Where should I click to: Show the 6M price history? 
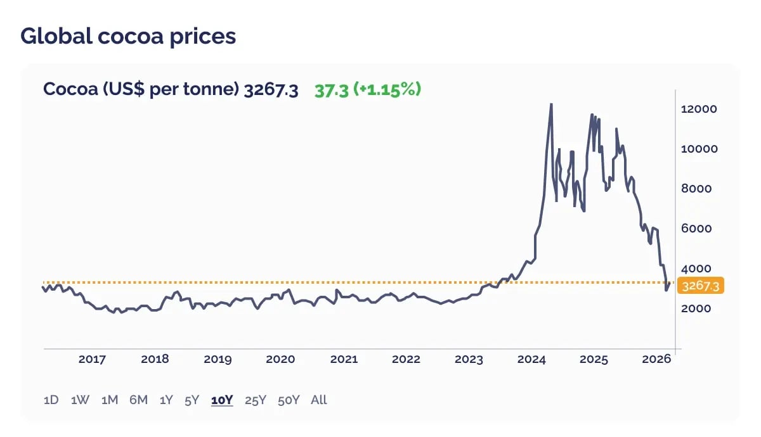[x=138, y=400]
